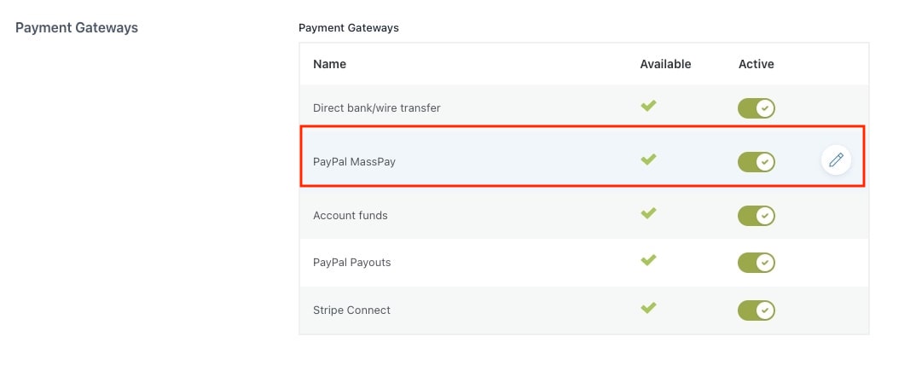The width and height of the screenshot is (916, 377).
Task: Turn off the Account funds Active switch
Action: click(x=756, y=216)
